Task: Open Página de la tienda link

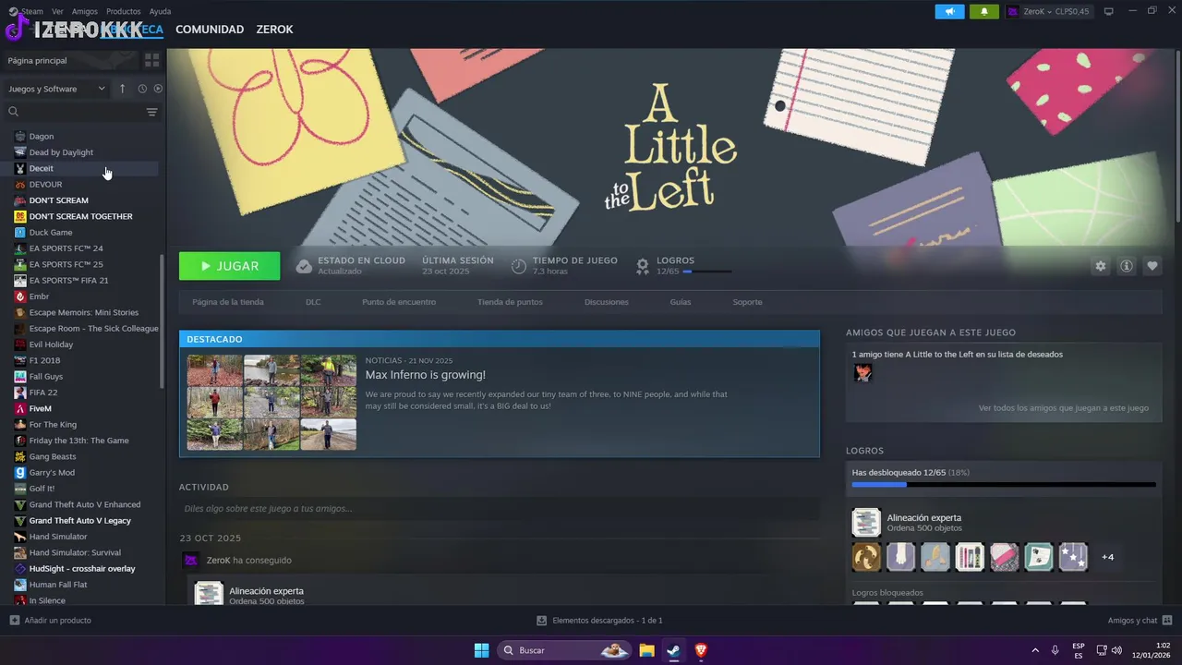Action: [x=228, y=302]
